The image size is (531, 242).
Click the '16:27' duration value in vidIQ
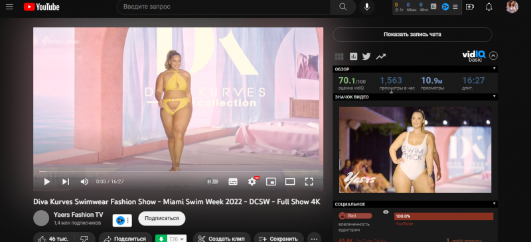click(473, 81)
